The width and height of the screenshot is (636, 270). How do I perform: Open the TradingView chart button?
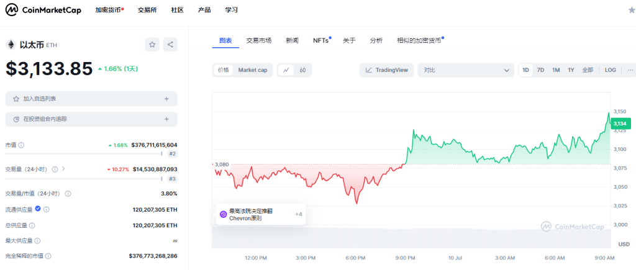[387, 70]
